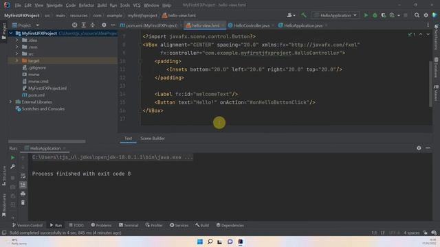This screenshot has height=247, width=440.
Task: Expand the .mvn folder
Action: [x=16, y=47]
